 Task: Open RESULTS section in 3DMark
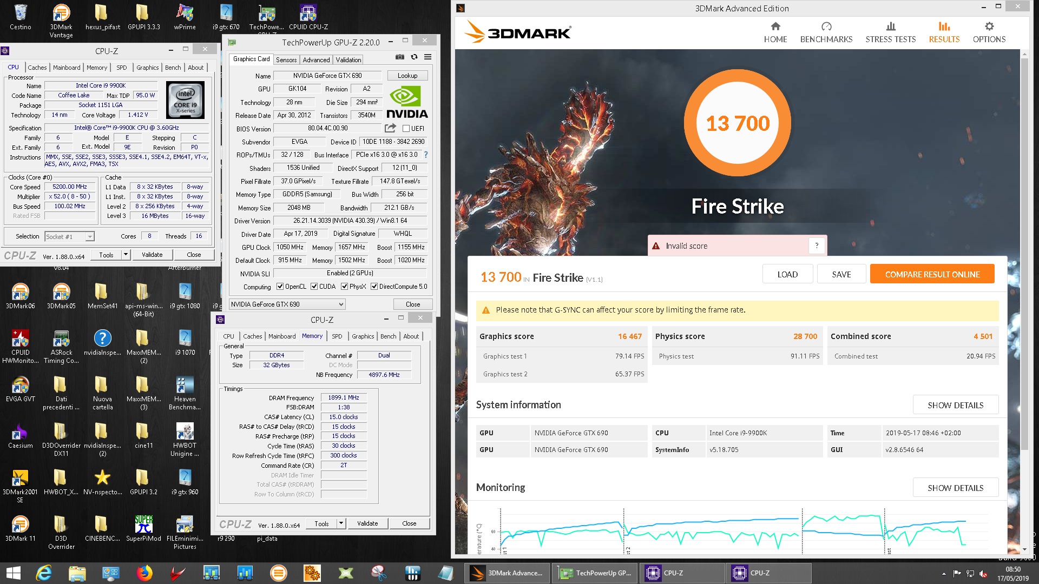pyautogui.click(x=944, y=32)
